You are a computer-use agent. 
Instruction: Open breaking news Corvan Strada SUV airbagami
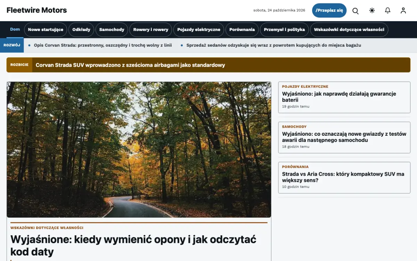pyautogui.click(x=130, y=65)
